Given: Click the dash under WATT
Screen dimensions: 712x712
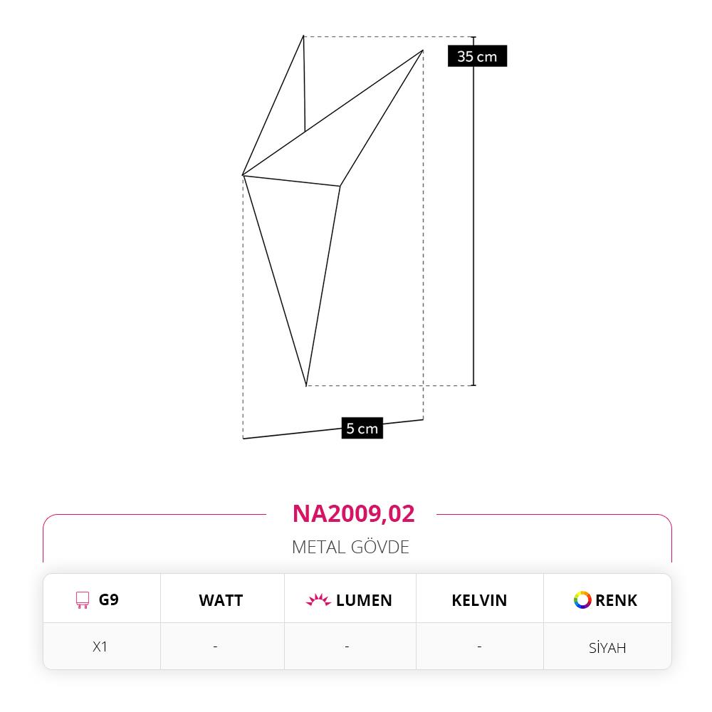Looking at the screenshot, I should coord(215,646).
